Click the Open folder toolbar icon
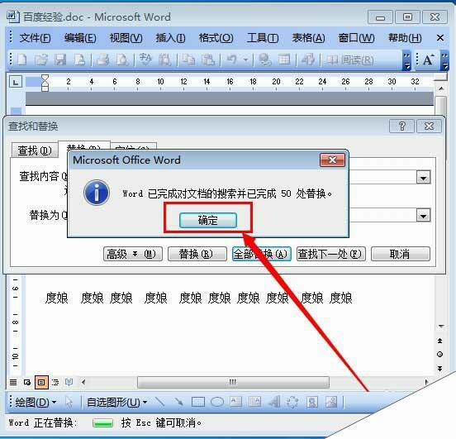Screen dimensions: 456x439 (41, 60)
